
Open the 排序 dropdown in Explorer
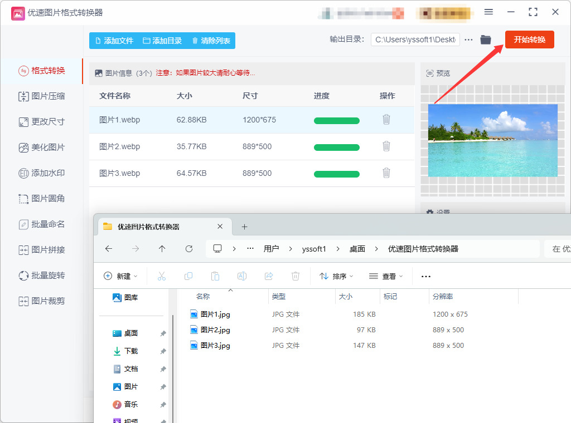(336, 276)
